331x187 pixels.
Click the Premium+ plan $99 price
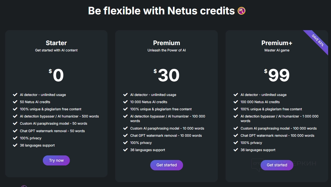[277, 75]
